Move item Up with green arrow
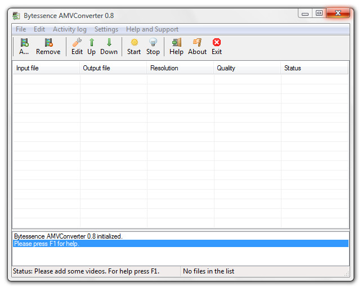 pos(91,46)
